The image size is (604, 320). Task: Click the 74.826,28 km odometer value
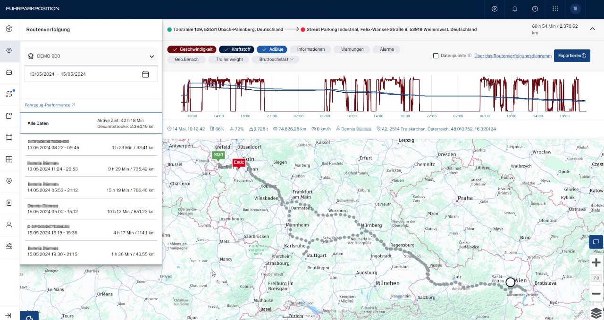click(292, 129)
